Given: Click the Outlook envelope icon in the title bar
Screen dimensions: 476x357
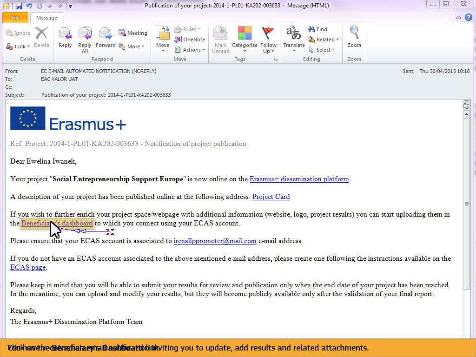Looking at the screenshot, I should [x=7, y=6].
